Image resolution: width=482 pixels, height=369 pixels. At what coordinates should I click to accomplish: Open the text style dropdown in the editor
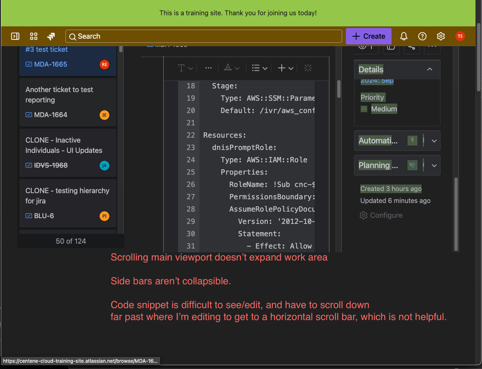click(185, 68)
